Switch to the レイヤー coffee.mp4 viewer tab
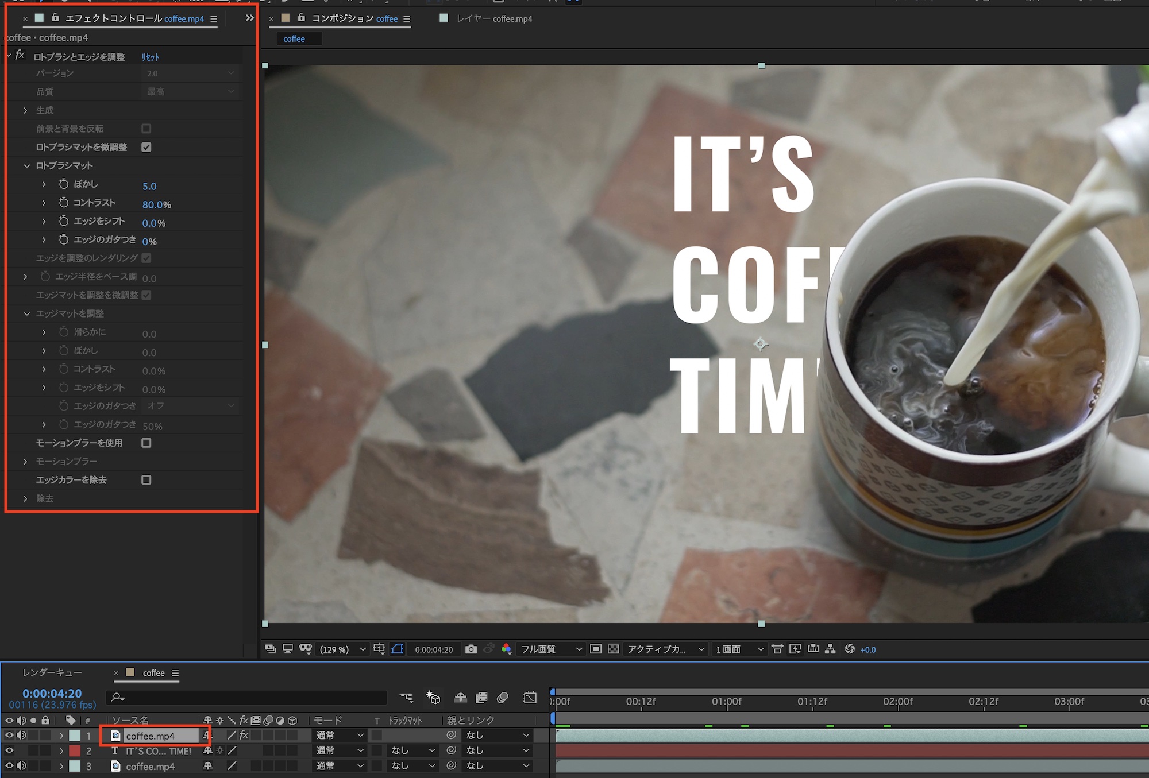 (493, 18)
